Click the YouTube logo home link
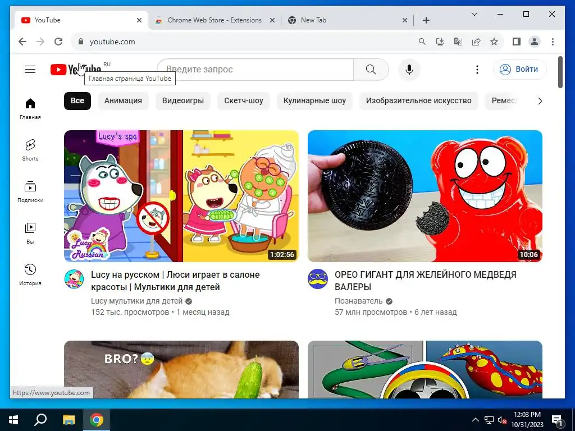 point(76,69)
